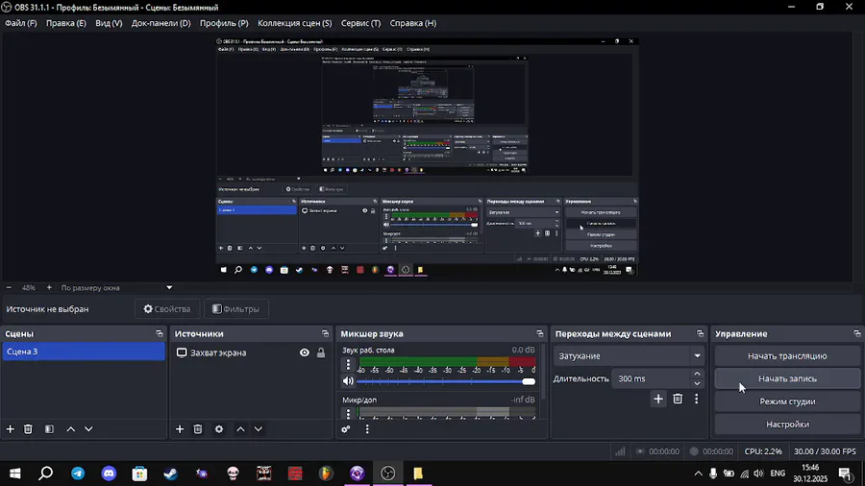Open Микр/доп options three-dot menu
The image size is (865, 486).
coord(348,413)
